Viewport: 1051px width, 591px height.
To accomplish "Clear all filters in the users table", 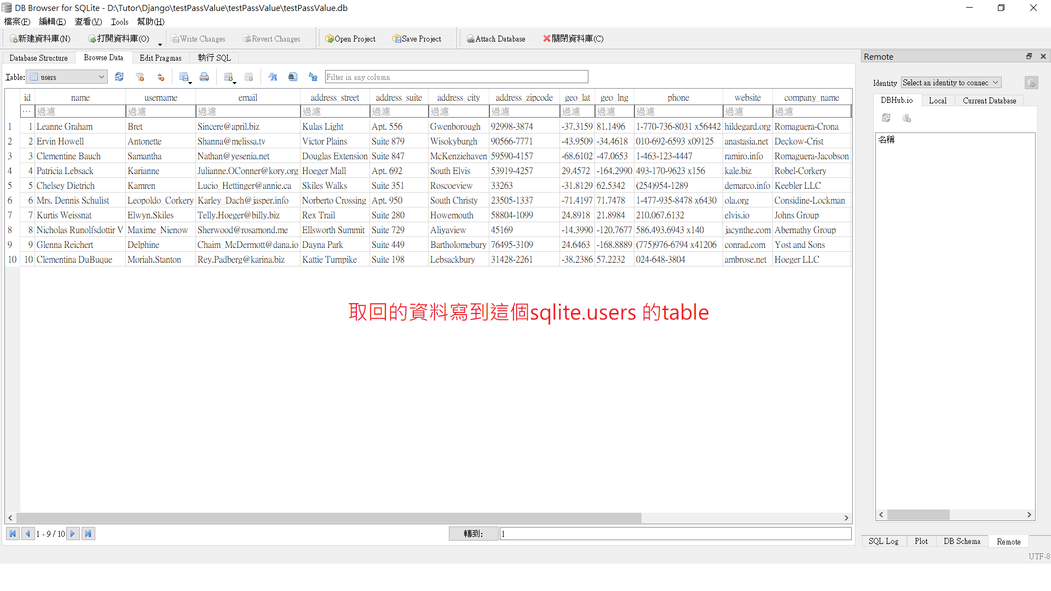I will coord(140,77).
